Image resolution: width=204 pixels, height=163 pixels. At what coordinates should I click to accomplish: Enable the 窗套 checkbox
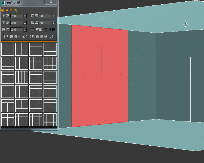(x=32, y=30)
